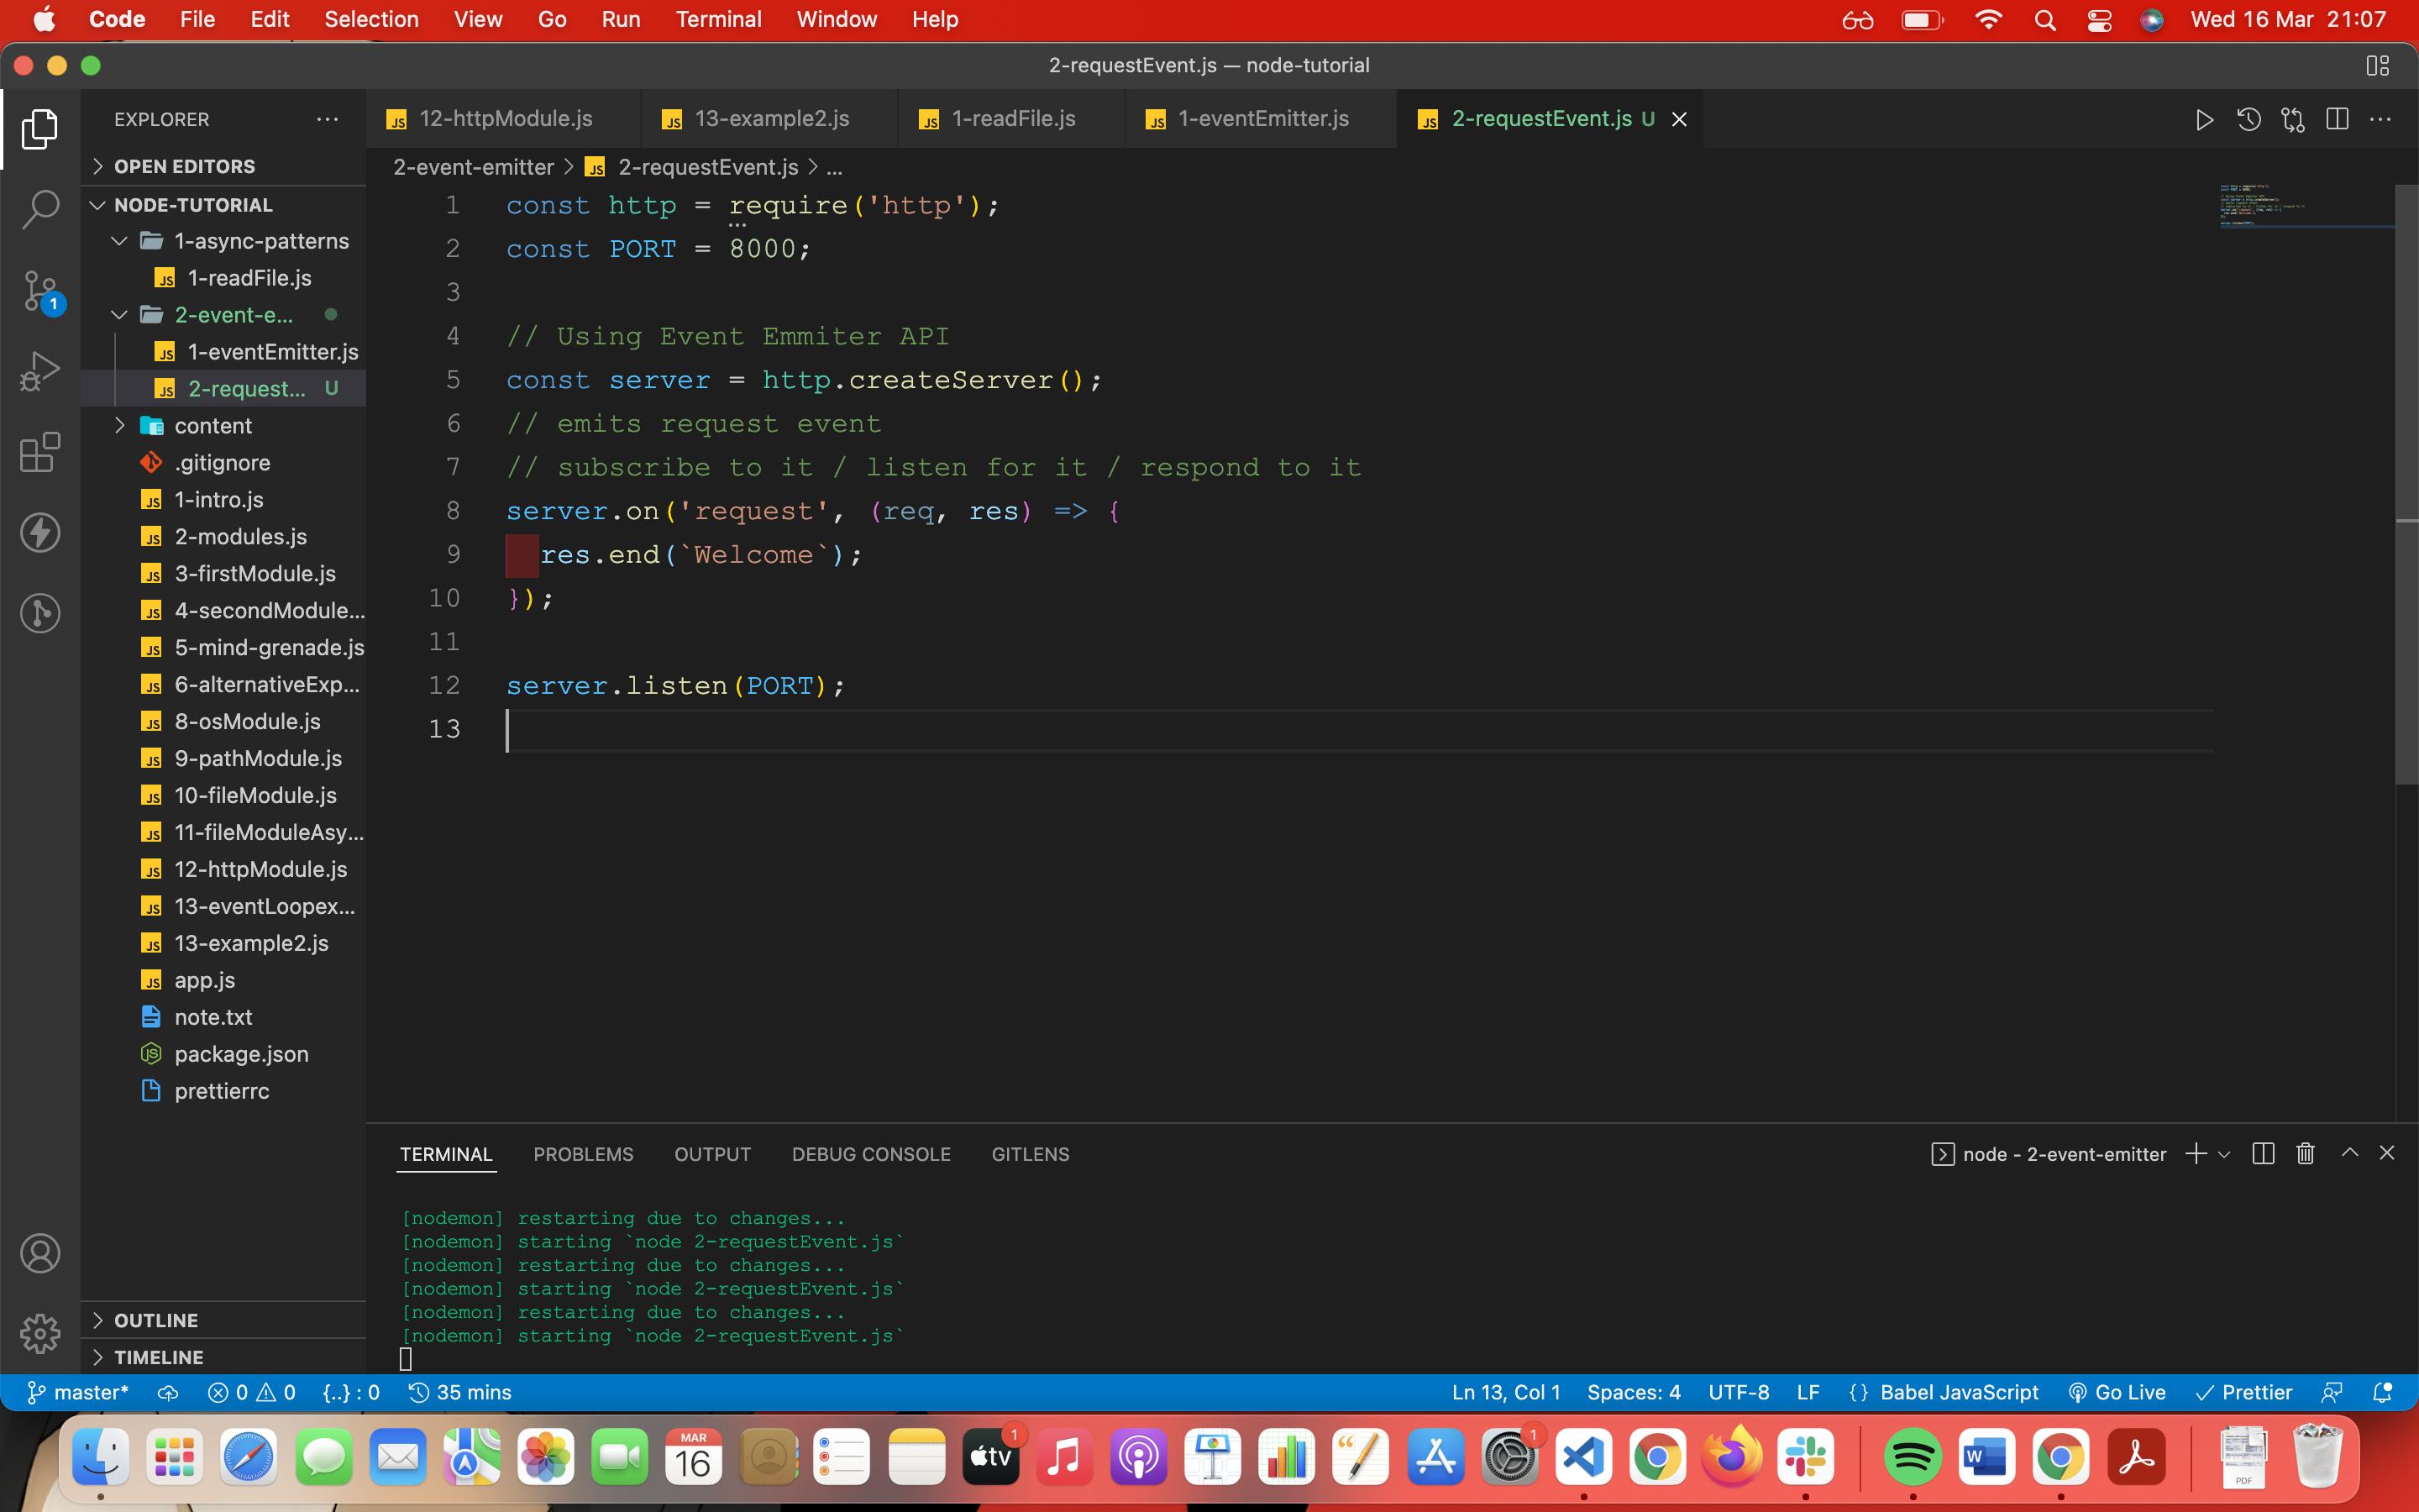Open the Terminal menu in menu bar

pyautogui.click(x=717, y=19)
